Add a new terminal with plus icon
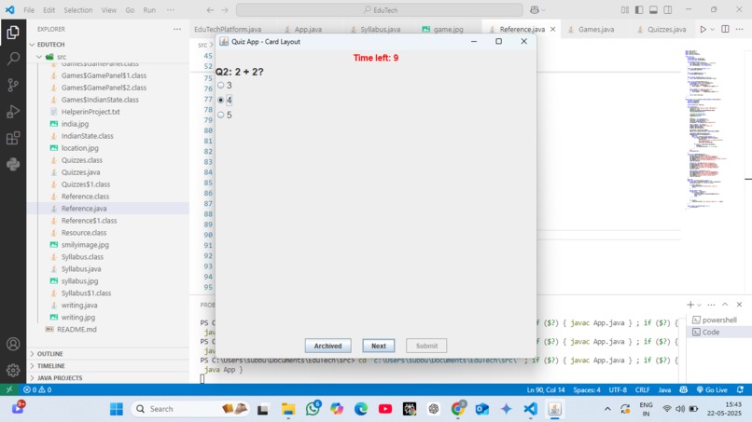The height and width of the screenshot is (422, 752). click(690, 305)
